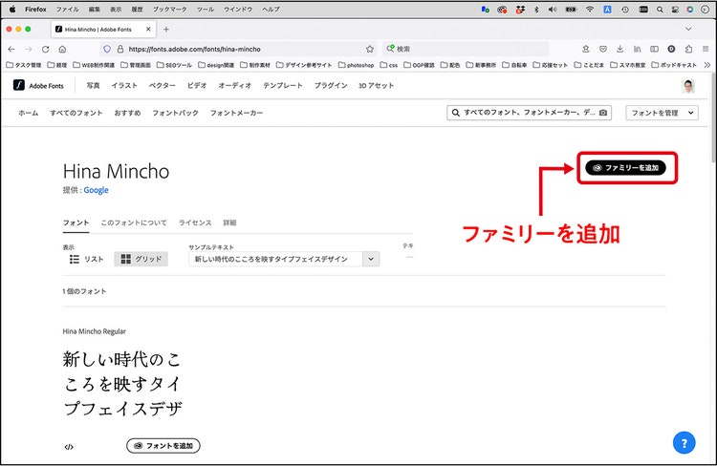Click the Firefox 検索 search box
Image resolution: width=717 pixels, height=466 pixels.
coord(466,49)
